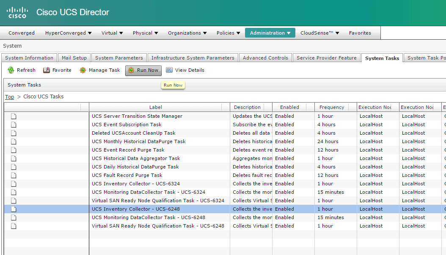Click document icon for UCS Fault Record Purge Task

point(14,175)
